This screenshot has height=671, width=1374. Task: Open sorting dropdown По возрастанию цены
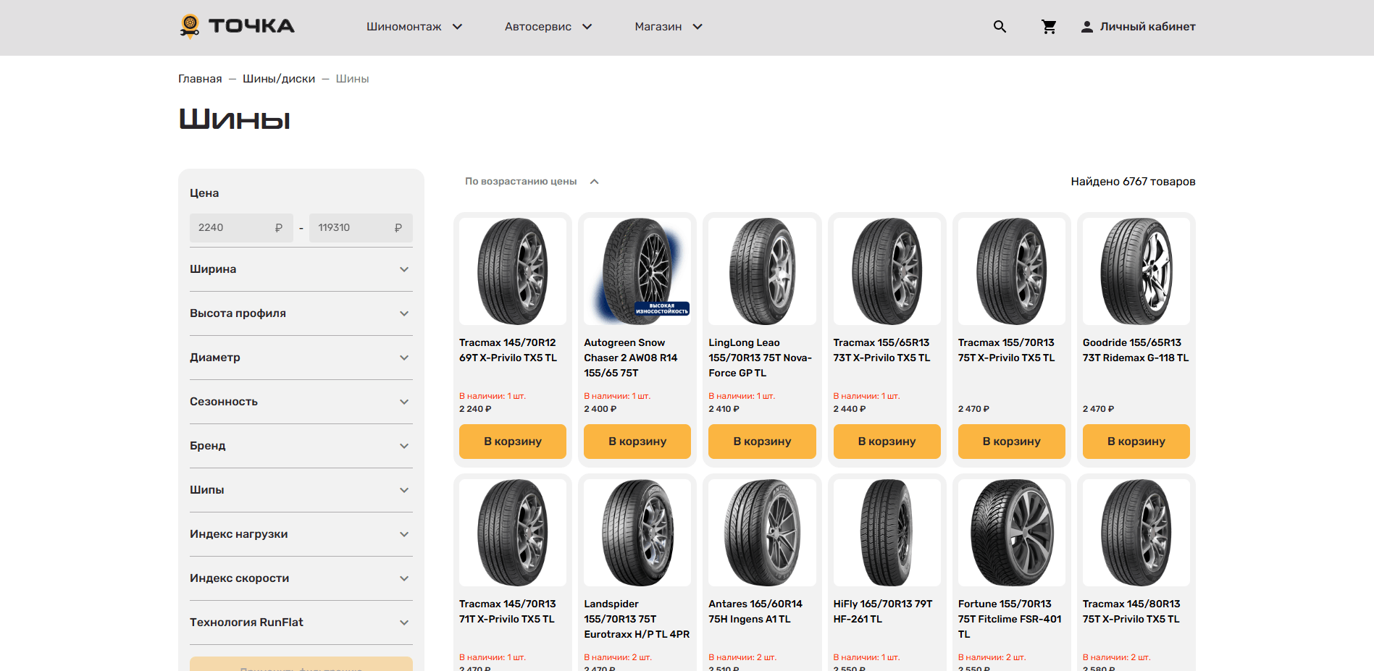[521, 182]
